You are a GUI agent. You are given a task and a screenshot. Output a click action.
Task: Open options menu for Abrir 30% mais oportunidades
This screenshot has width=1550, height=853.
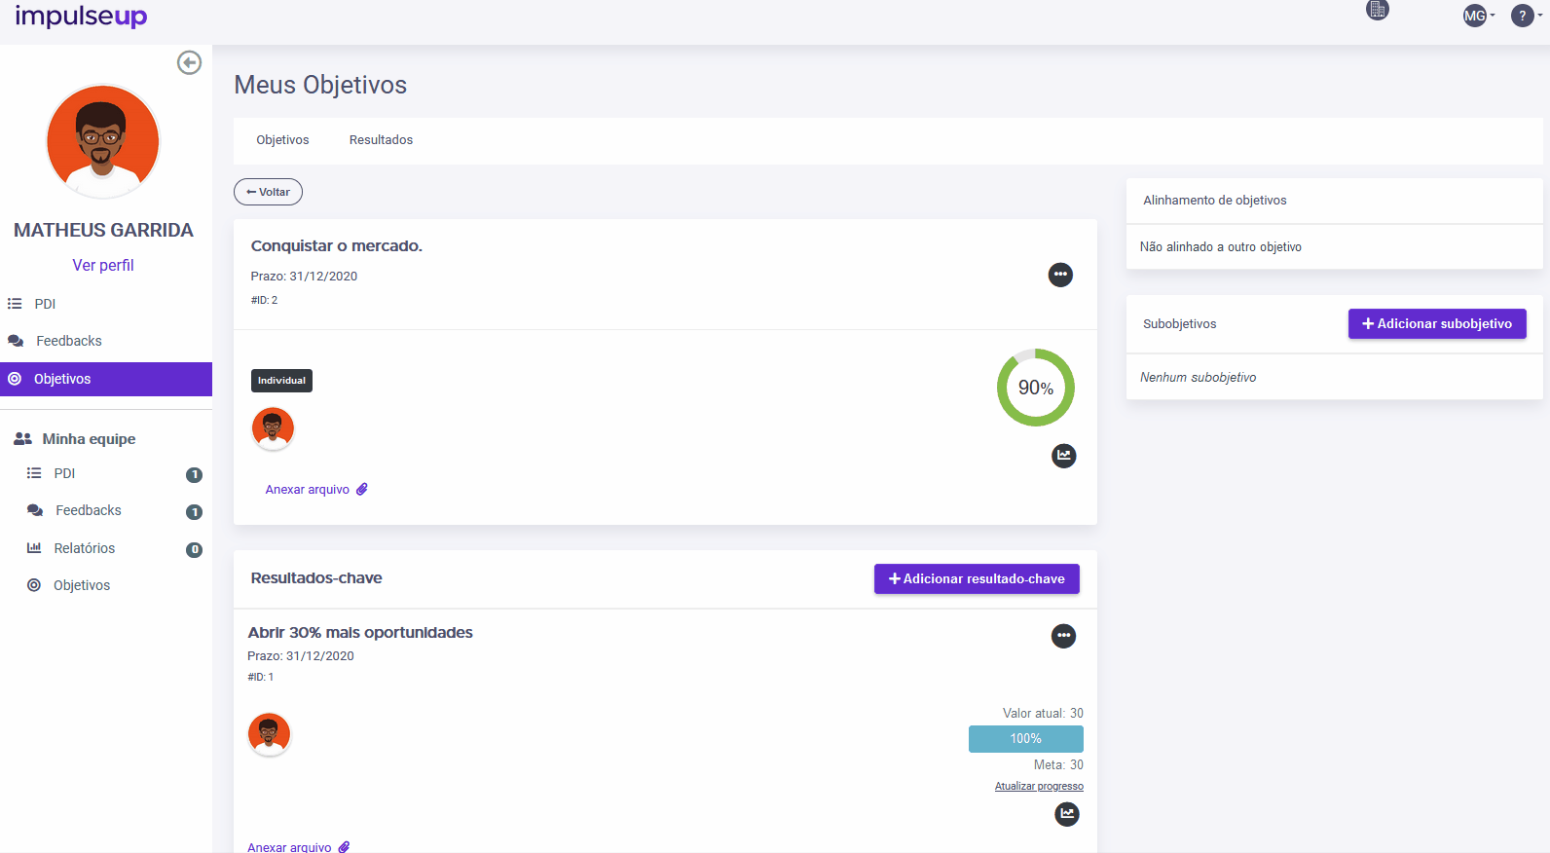[1064, 636]
